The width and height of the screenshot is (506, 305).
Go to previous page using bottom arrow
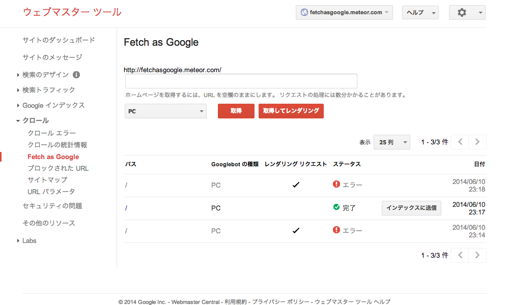pyautogui.click(x=460, y=255)
